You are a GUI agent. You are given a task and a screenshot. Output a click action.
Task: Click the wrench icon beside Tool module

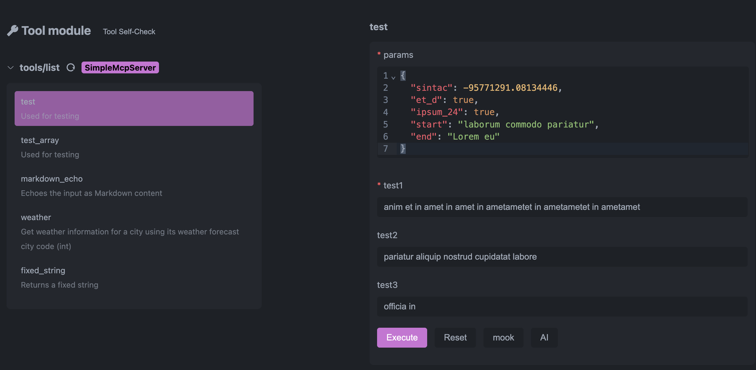[13, 31]
